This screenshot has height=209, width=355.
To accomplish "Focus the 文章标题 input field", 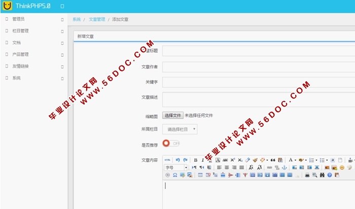I will (x=259, y=51).
